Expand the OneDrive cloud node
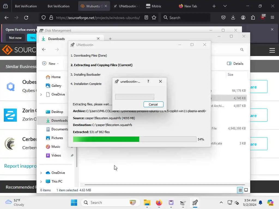This screenshot has width=279, height=209. click(41, 173)
